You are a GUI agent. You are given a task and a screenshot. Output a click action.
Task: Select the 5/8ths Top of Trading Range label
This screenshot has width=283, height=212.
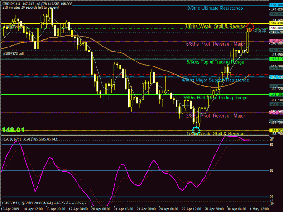(216, 62)
